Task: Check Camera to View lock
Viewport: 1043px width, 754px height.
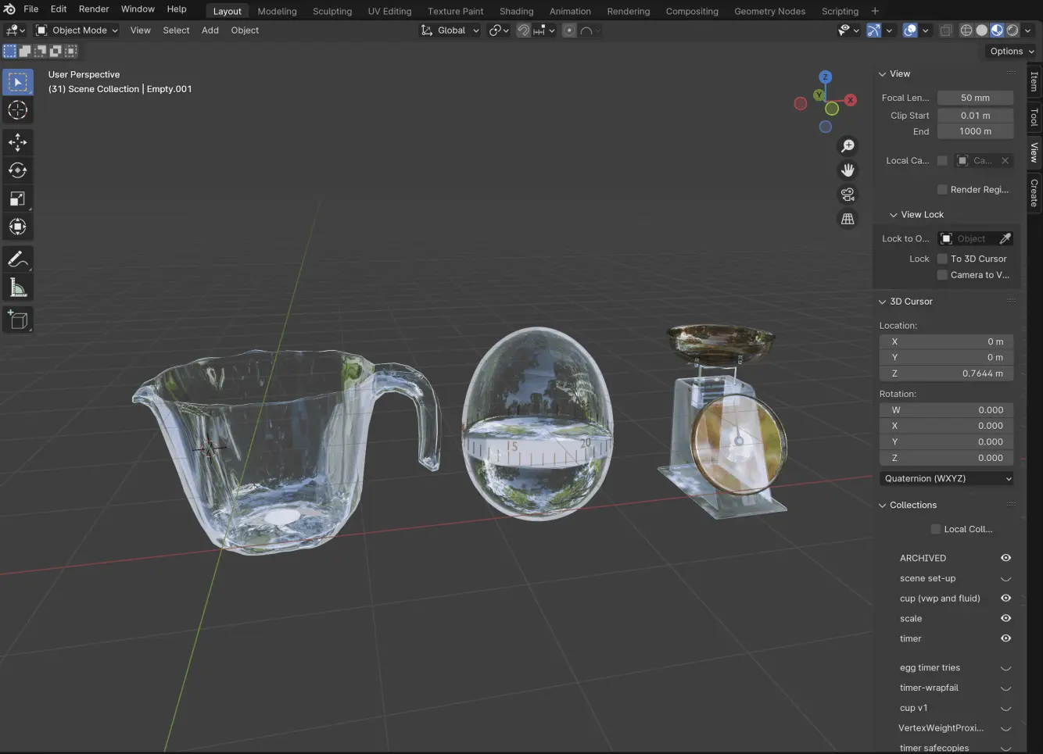Action: pos(942,275)
